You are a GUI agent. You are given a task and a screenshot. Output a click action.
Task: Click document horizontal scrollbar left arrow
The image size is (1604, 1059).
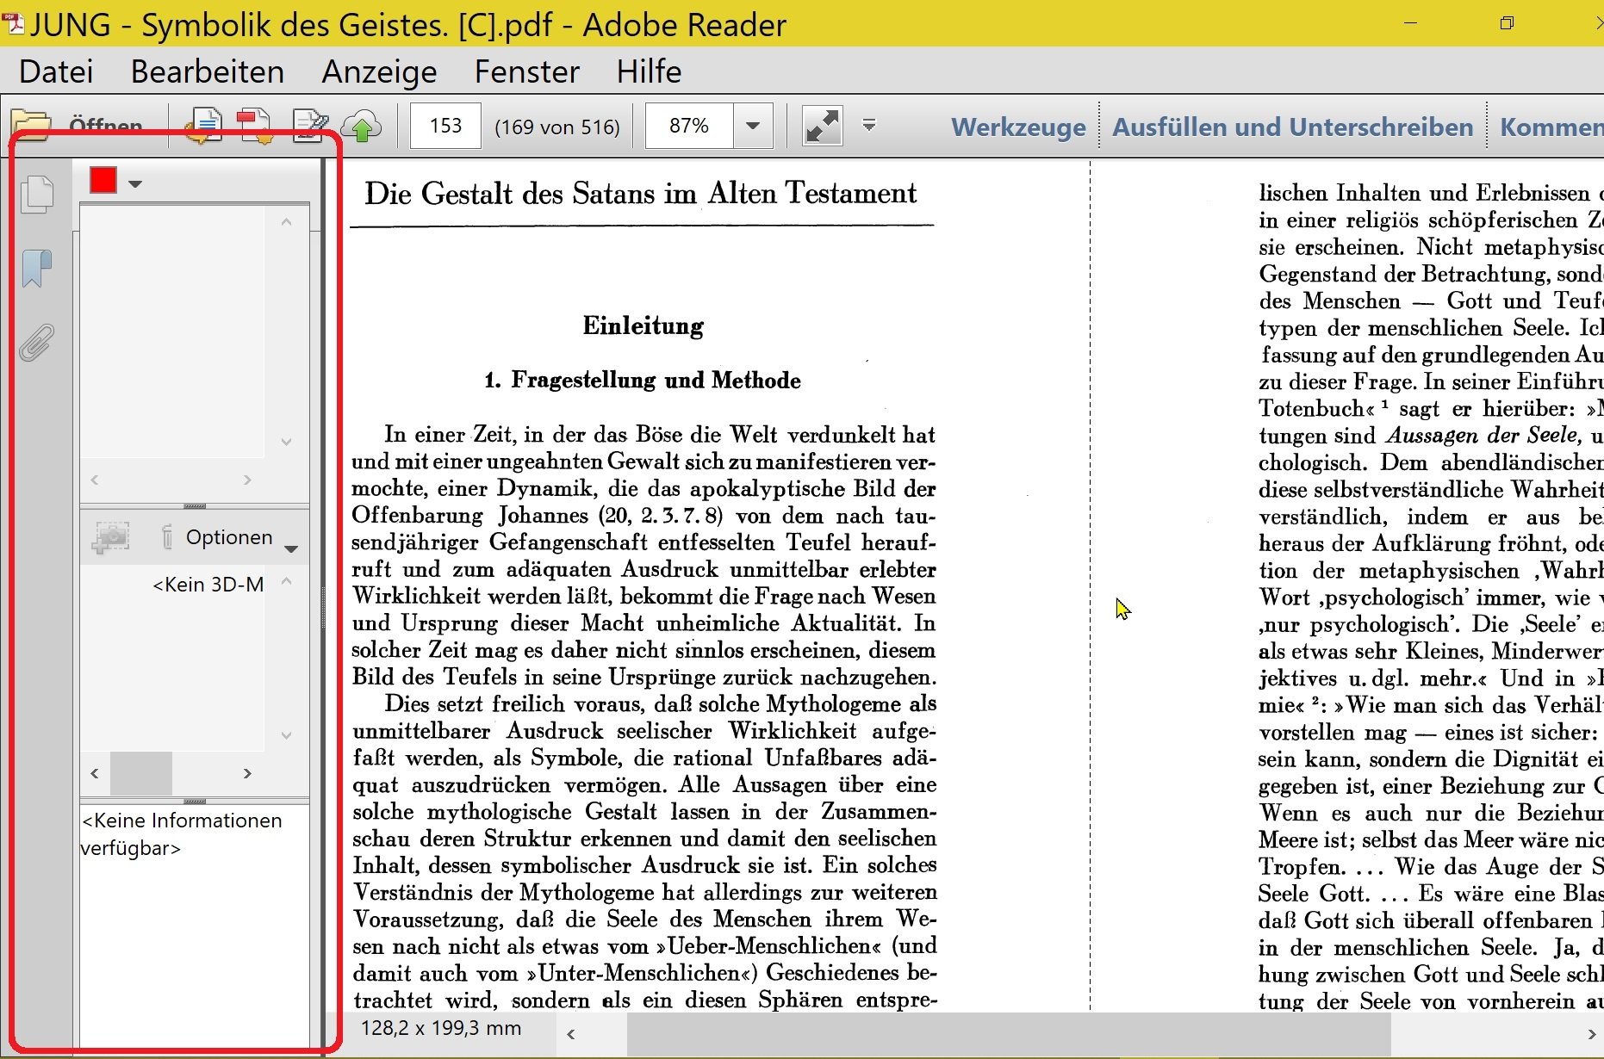tap(570, 1034)
